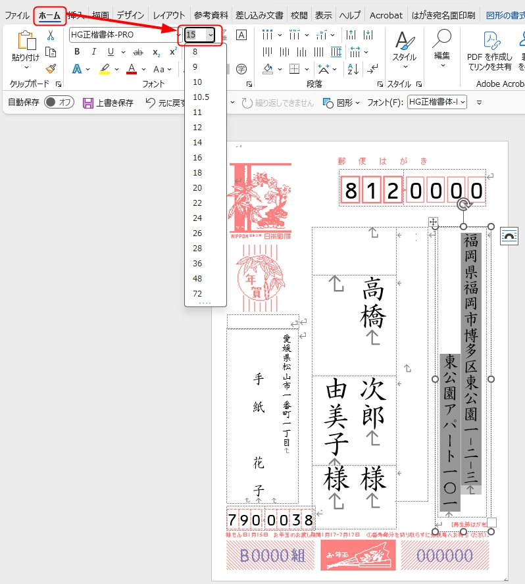Screen dimensions: 525x584
Task: Switch to the デザイン tab
Action: point(130,15)
